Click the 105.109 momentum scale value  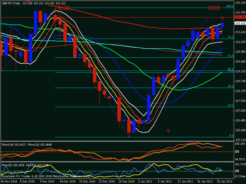[x=240, y=144]
